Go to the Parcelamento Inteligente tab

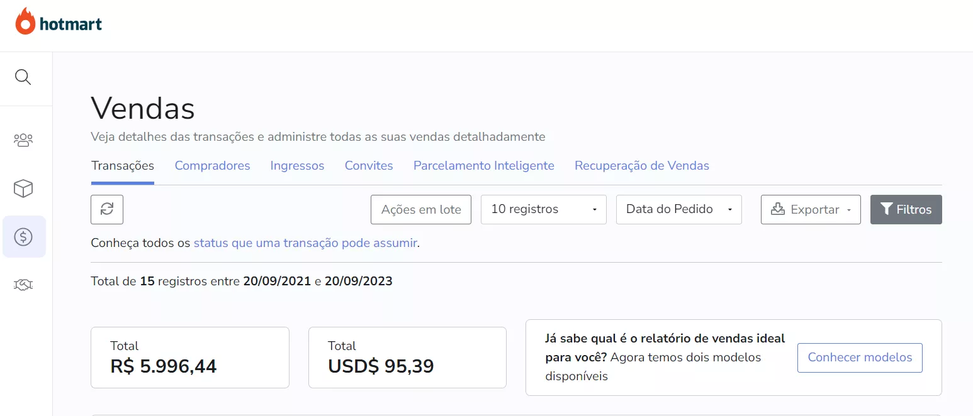click(x=484, y=166)
